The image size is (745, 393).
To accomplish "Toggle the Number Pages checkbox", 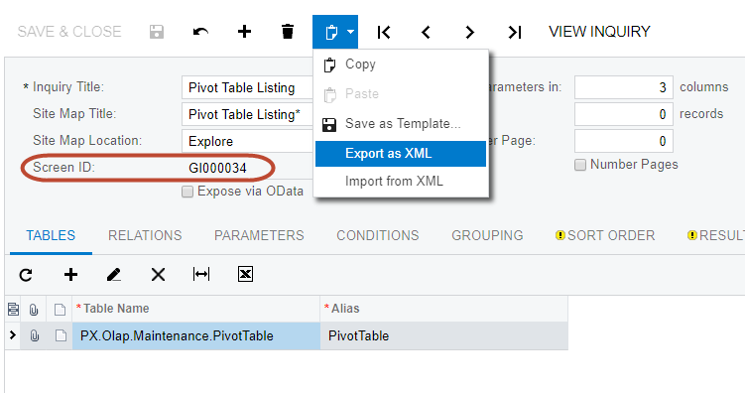I will pyautogui.click(x=580, y=165).
